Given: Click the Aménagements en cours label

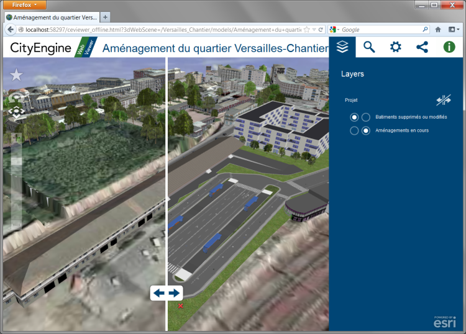Looking at the screenshot, I should (x=402, y=130).
